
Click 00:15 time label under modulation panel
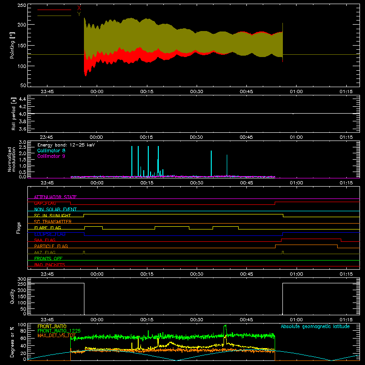(146, 183)
